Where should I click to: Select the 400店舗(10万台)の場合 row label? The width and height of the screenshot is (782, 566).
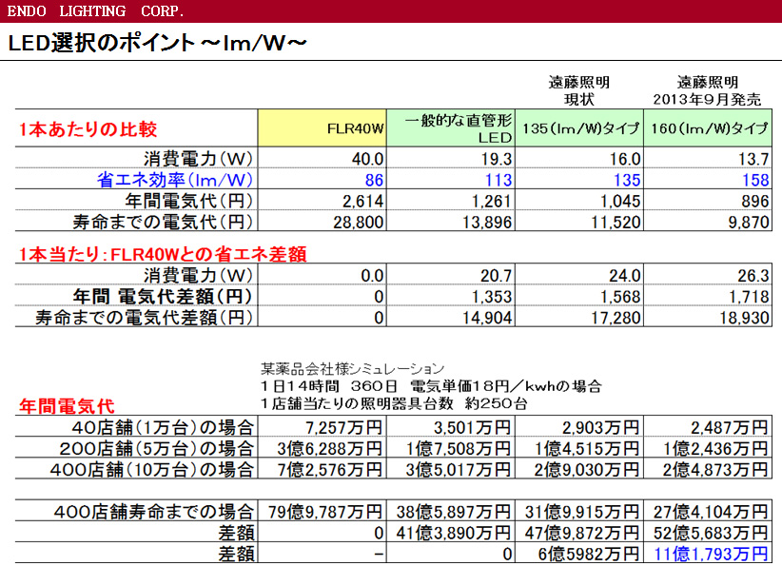point(151,469)
